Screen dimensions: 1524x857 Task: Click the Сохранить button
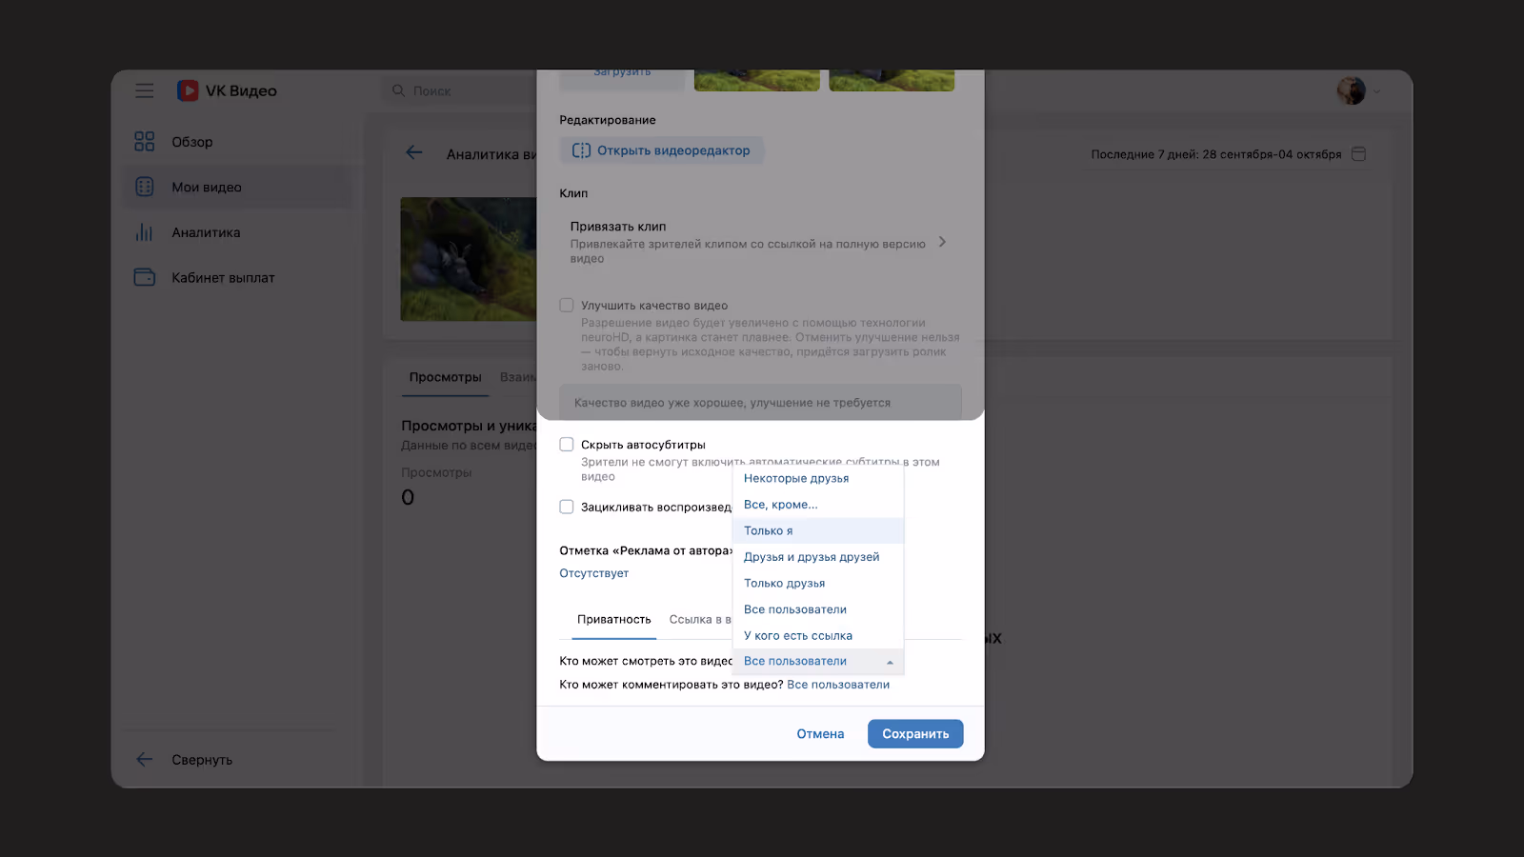click(915, 733)
